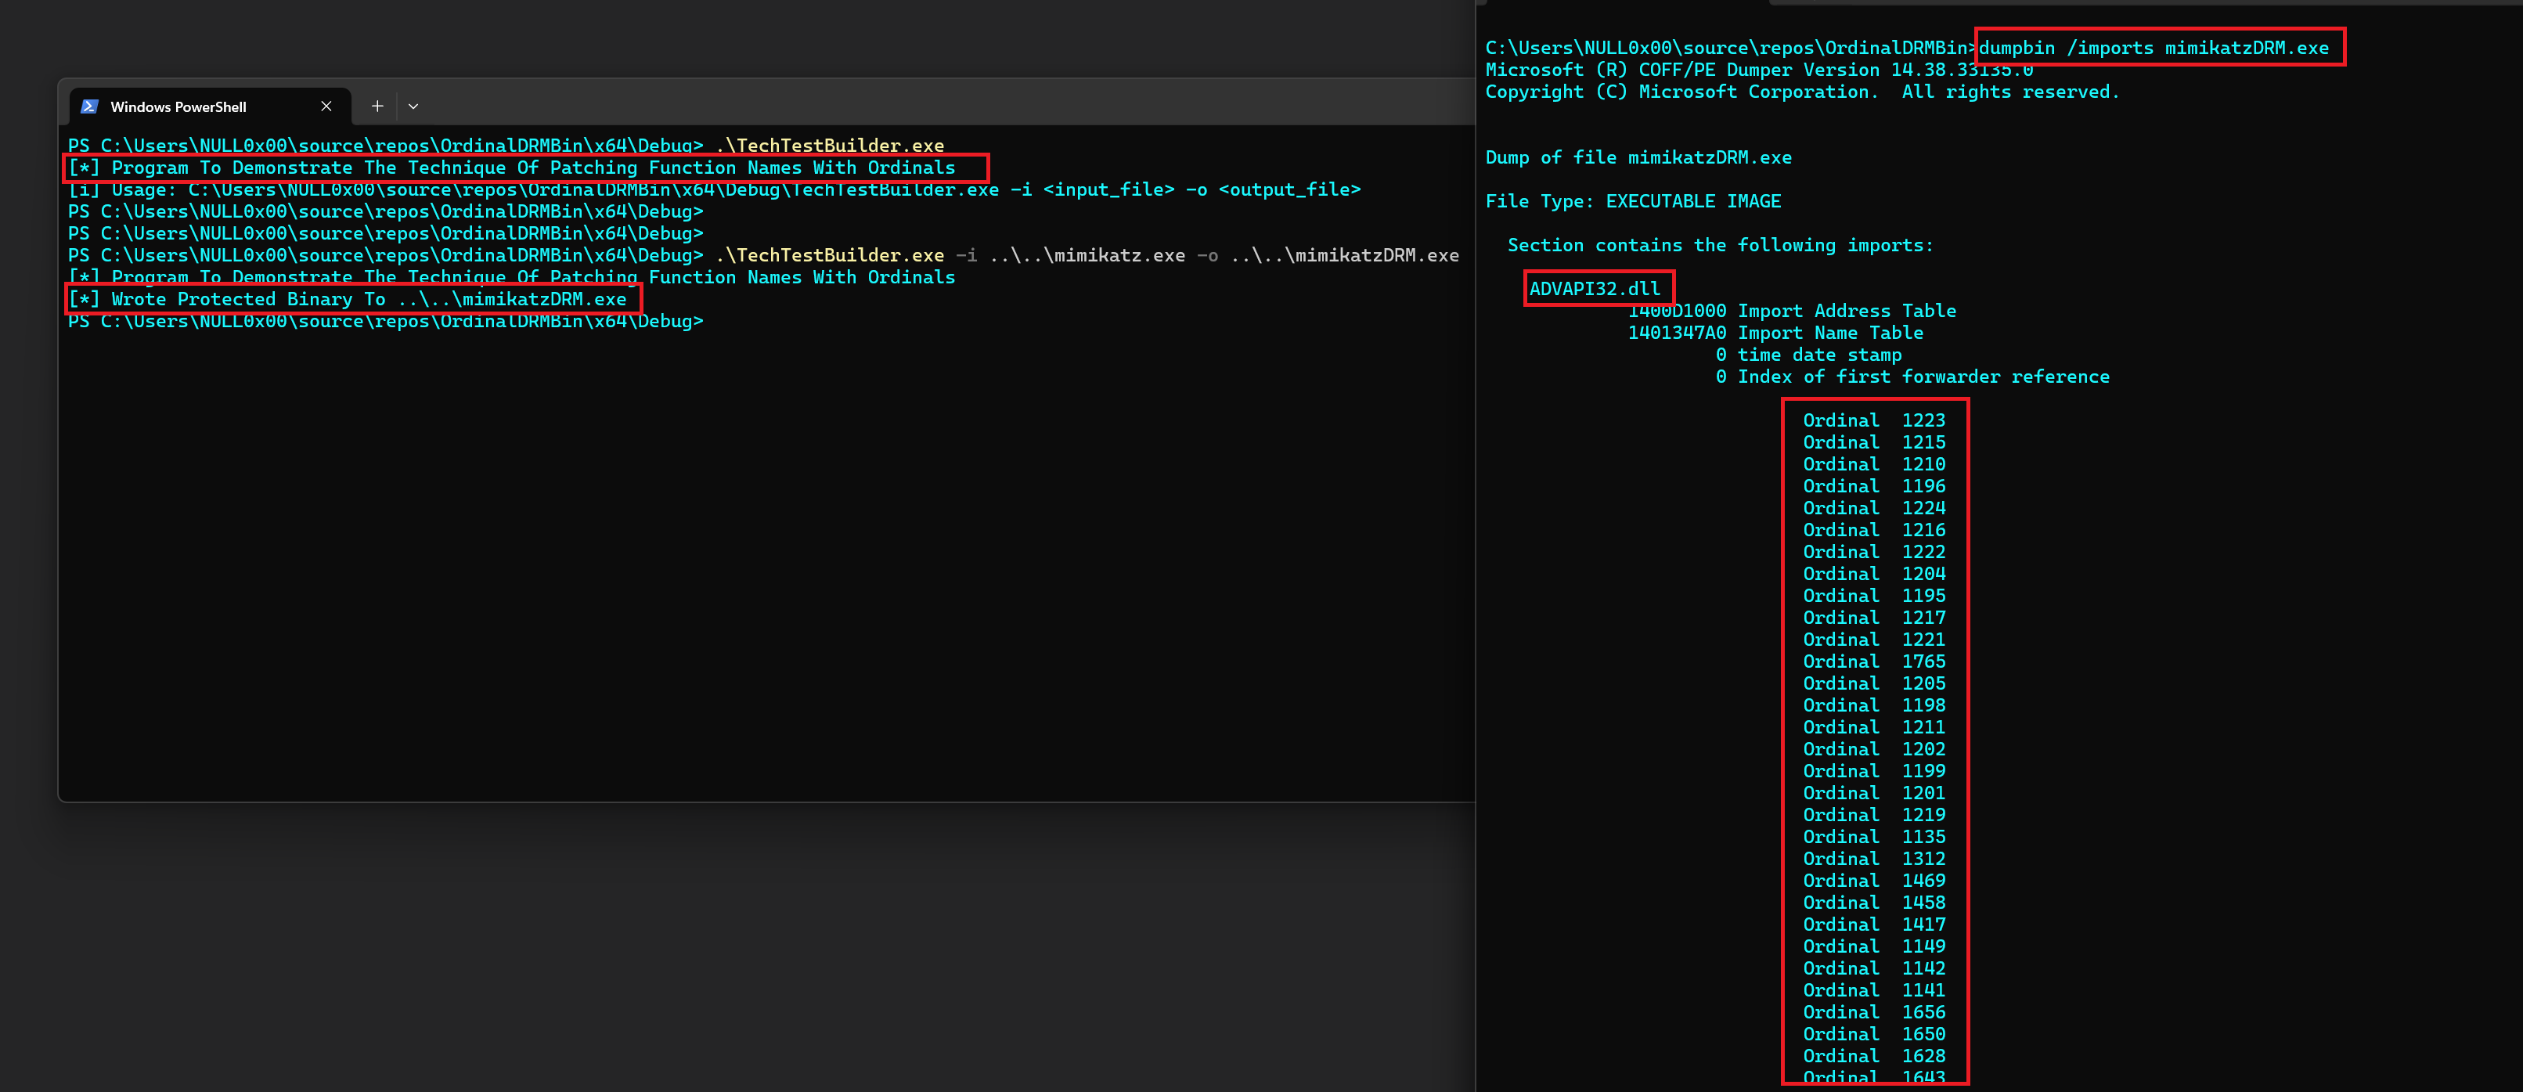2523x1092 pixels.
Task: Click 'Ordinal 1469' entry
Action: tap(1875, 881)
